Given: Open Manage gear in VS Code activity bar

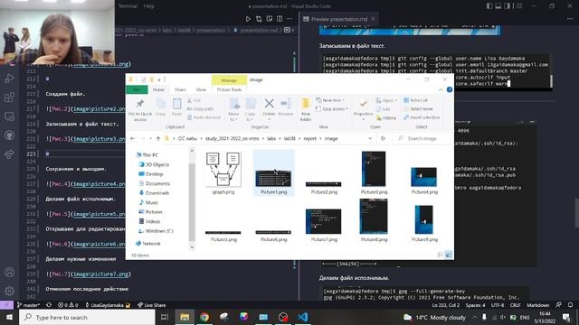Looking at the screenshot, I should click(9, 291).
